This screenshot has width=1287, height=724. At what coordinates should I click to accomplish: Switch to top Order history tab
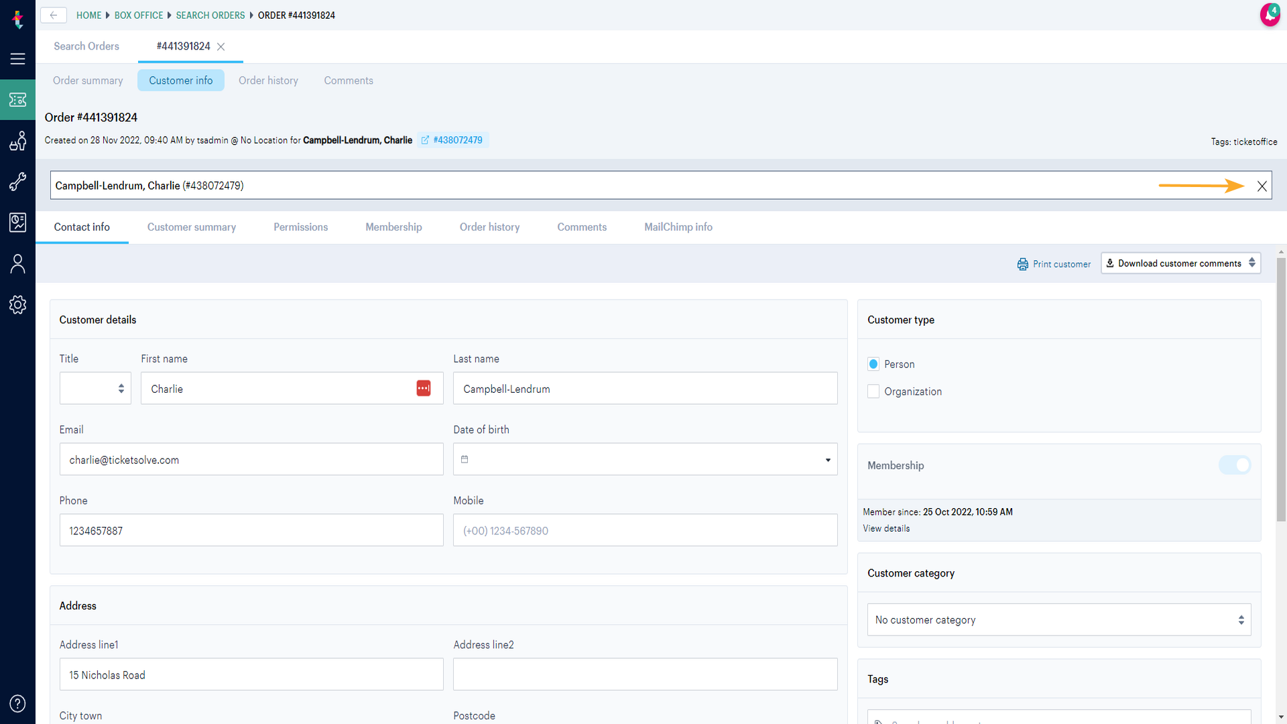[x=268, y=80]
